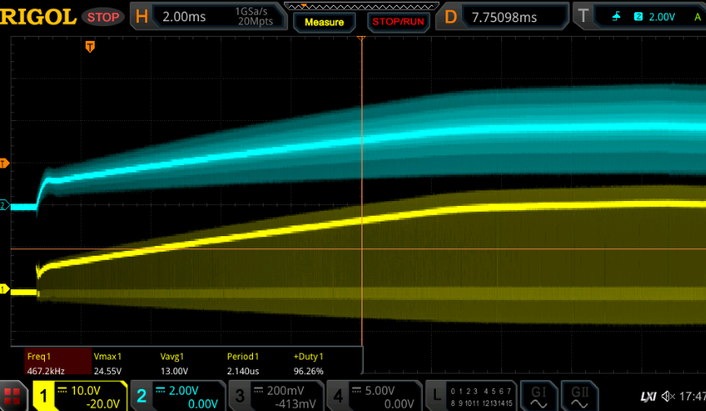Click the orange trigger level marker on left edge
Viewport: 706px width, 411px height.
coord(4,163)
